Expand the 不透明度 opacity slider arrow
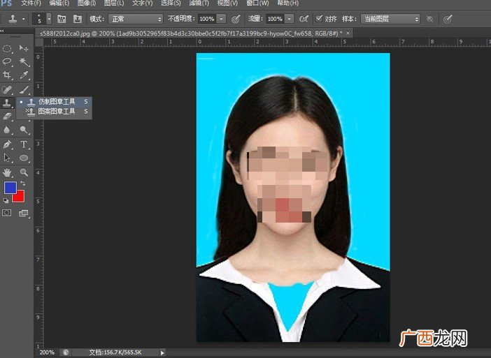This screenshot has width=491, height=358. click(222, 19)
